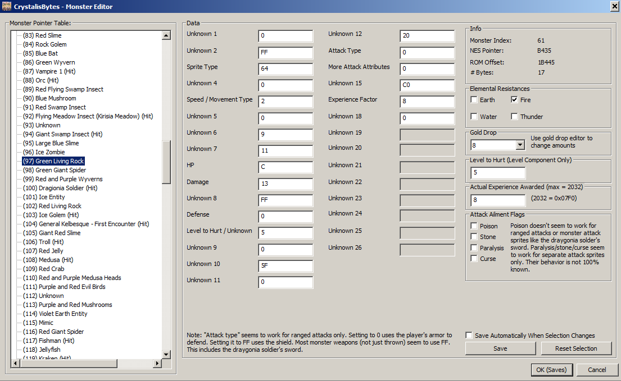
Task: Click Reset Selection button
Action: coord(576,348)
